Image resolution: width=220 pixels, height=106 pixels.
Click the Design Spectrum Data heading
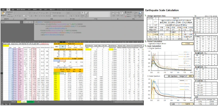tap(156, 16)
